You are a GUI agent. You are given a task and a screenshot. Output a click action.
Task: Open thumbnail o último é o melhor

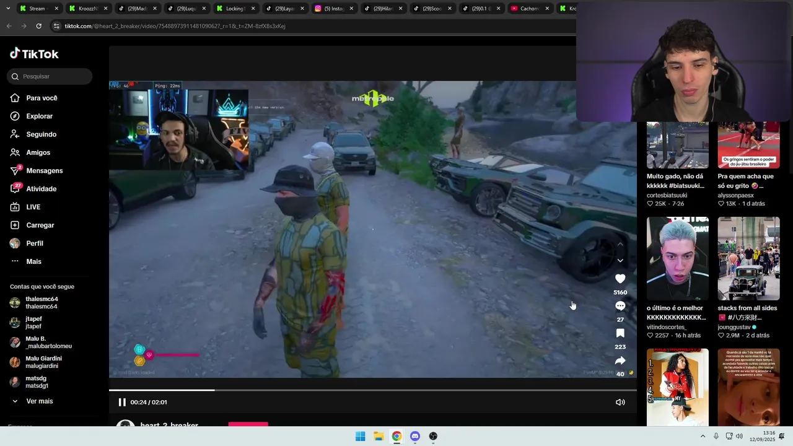click(x=678, y=258)
